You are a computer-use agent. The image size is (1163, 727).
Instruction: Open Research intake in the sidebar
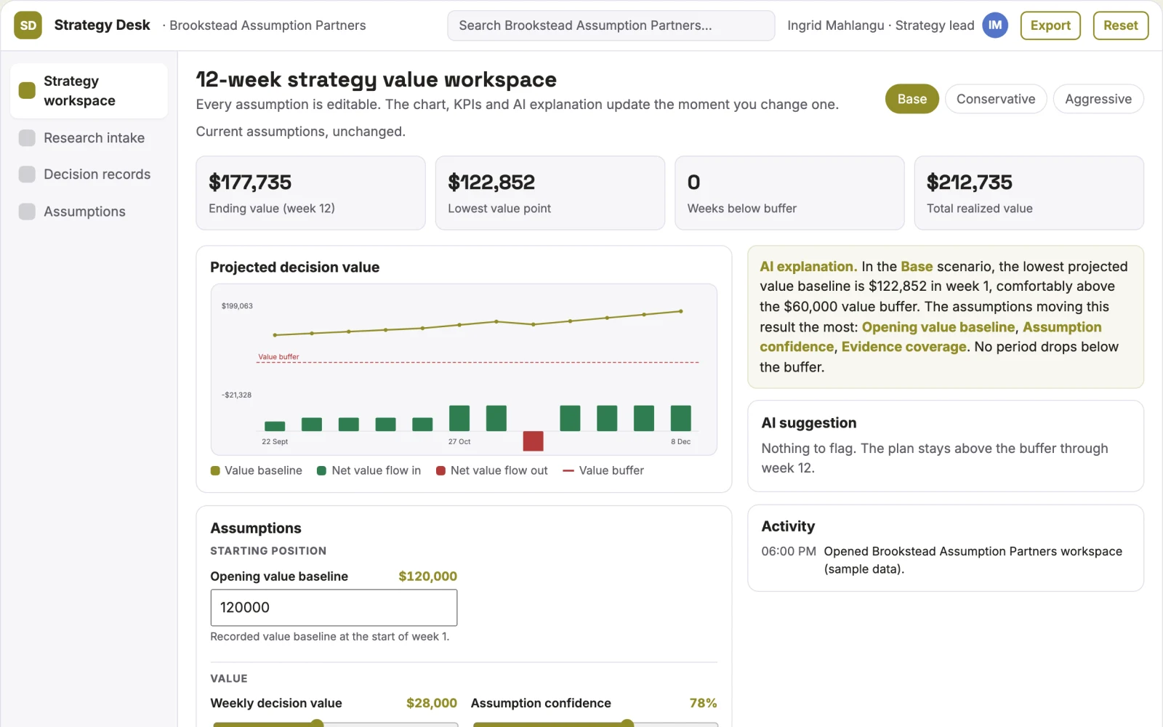(89, 138)
